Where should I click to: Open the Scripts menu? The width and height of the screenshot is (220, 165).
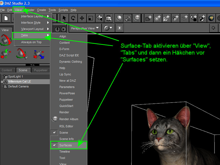coord(63,10)
